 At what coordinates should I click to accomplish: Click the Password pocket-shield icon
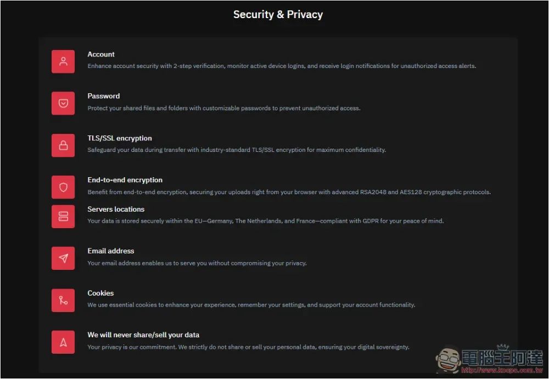pos(63,103)
